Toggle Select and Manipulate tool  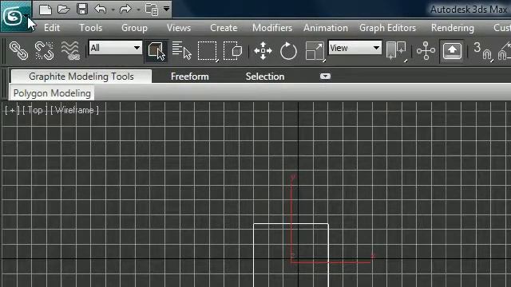click(x=426, y=51)
